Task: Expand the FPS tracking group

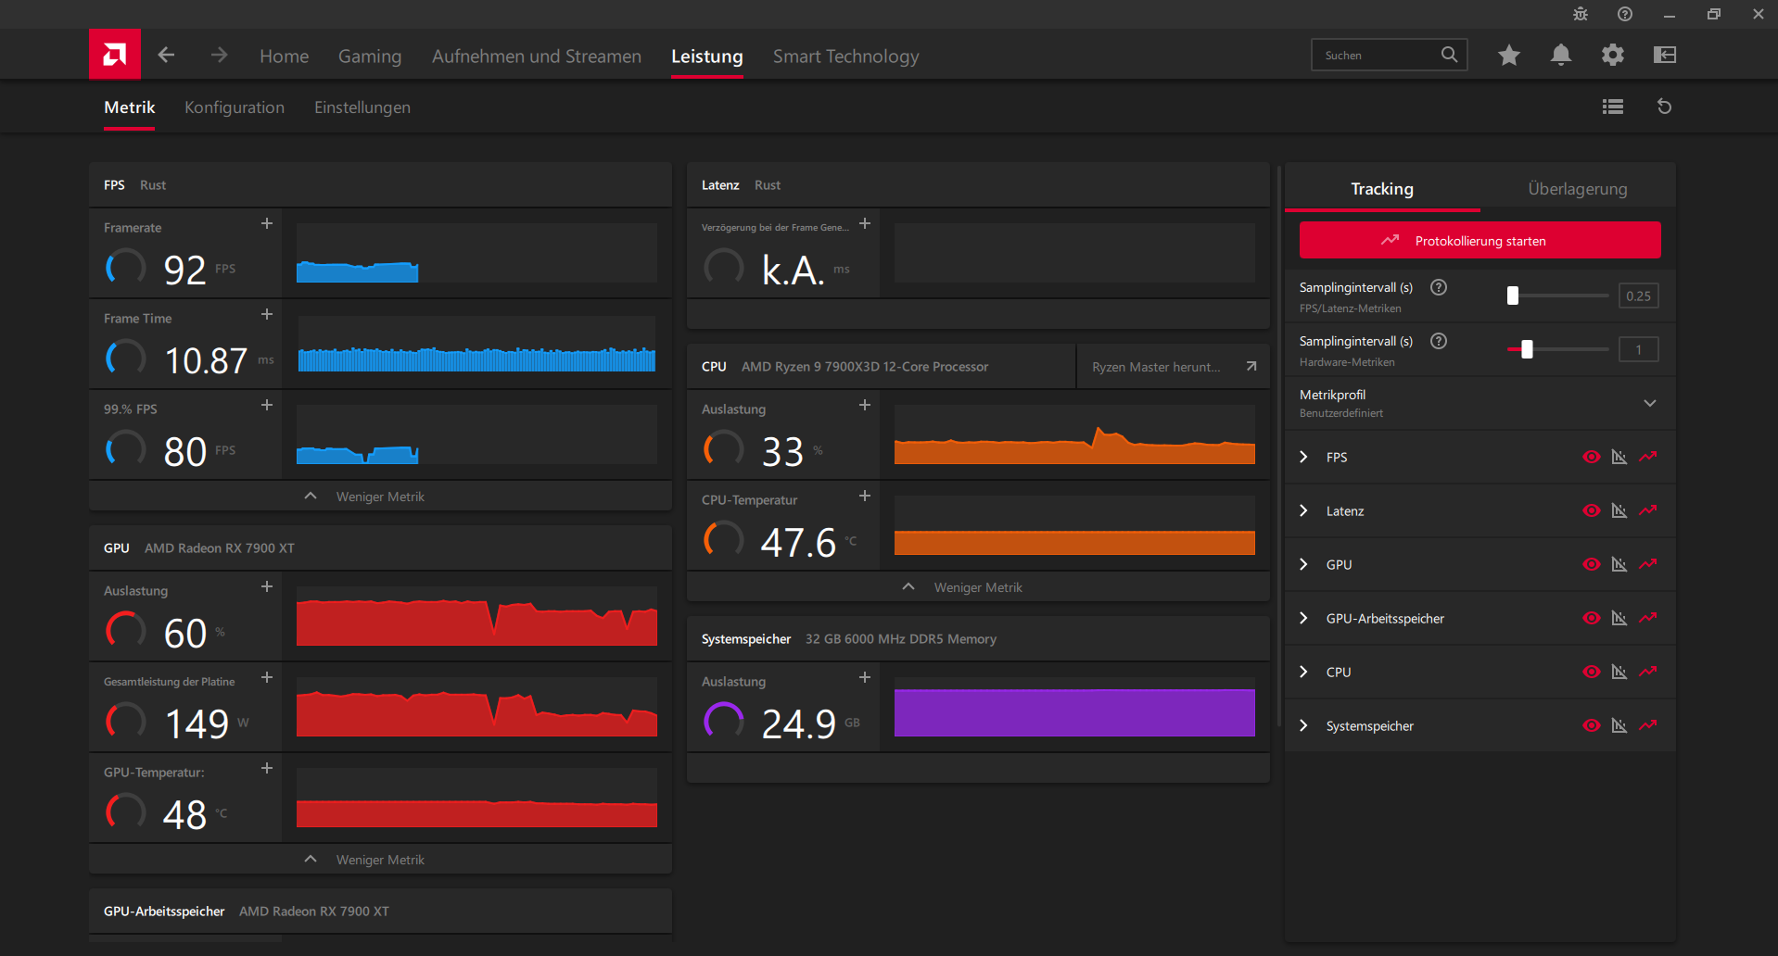Action: [1304, 457]
